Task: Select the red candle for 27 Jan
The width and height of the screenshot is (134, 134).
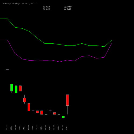Action: point(25,100)
